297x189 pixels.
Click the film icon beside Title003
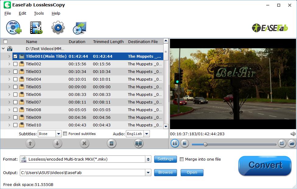(x=22, y=72)
